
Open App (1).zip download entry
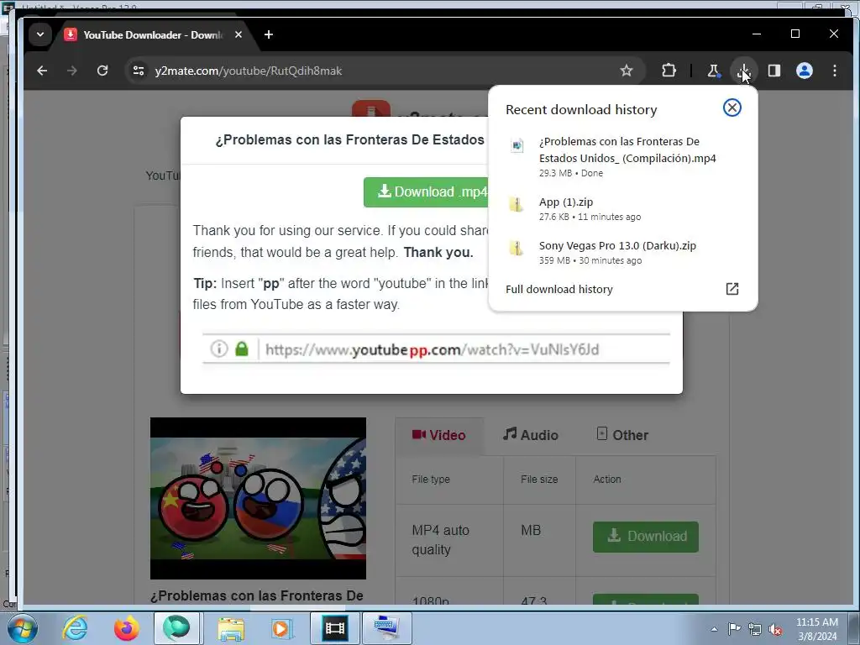click(622, 209)
